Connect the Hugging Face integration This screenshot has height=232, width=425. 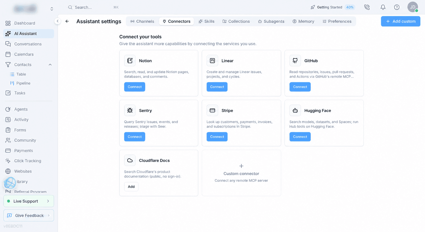pyautogui.click(x=300, y=137)
